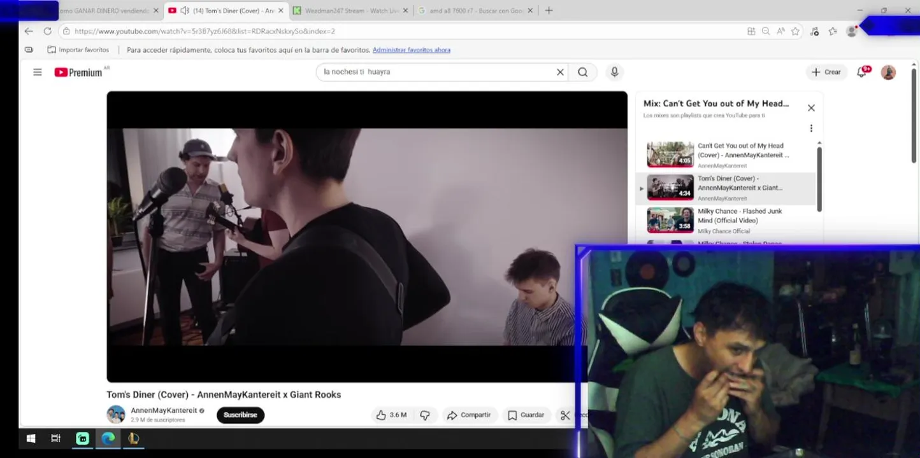Open Windows Task View
This screenshot has height=458, width=920.
(55, 438)
